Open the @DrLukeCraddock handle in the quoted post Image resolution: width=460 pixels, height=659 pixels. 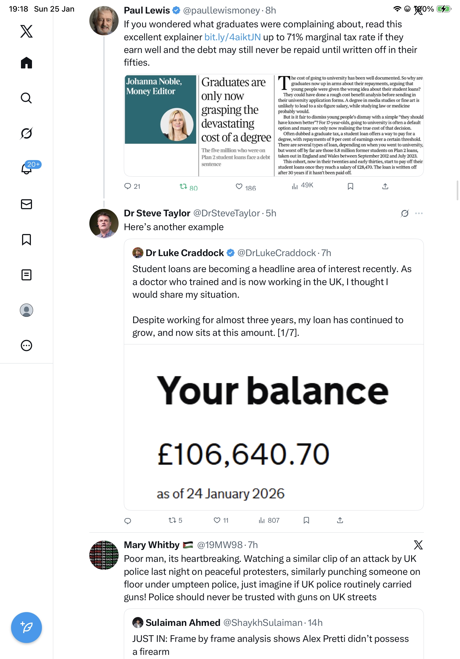276,253
